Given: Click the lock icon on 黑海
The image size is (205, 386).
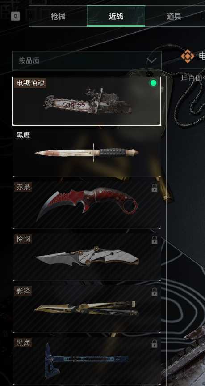Looking at the screenshot, I should point(154,344).
